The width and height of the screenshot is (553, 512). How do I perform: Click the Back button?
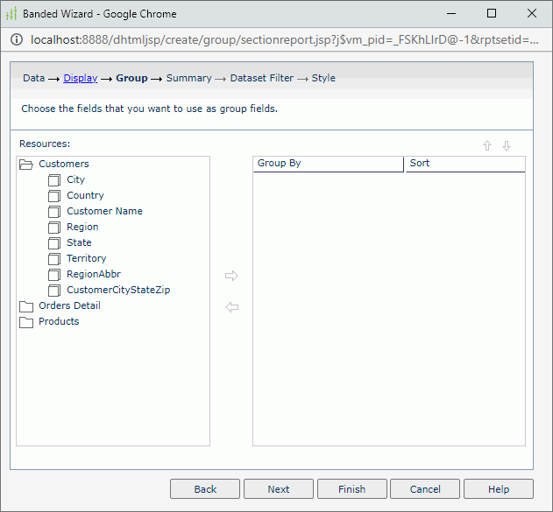pos(205,489)
